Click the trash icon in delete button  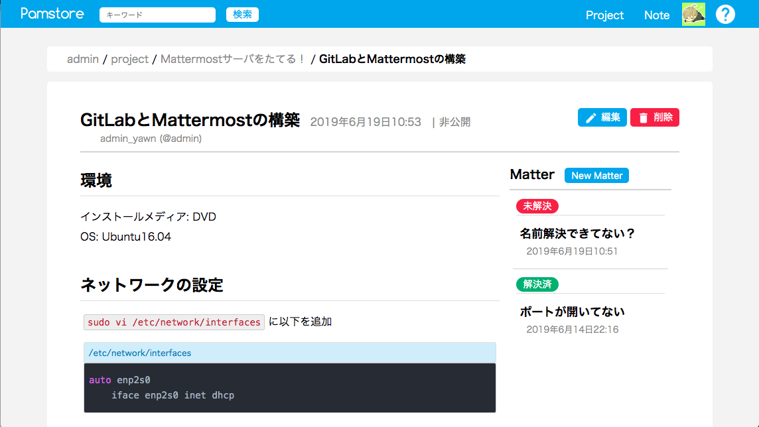pos(644,118)
